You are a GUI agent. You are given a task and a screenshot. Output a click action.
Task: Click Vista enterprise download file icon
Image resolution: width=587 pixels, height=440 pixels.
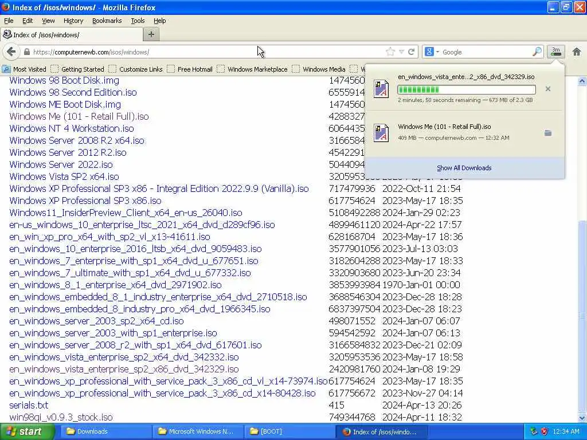(x=381, y=89)
